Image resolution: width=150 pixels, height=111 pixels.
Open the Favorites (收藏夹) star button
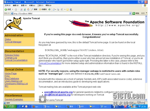click(43, 9)
